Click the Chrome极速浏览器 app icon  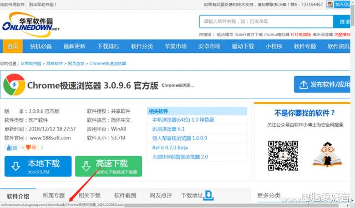(x=14, y=85)
